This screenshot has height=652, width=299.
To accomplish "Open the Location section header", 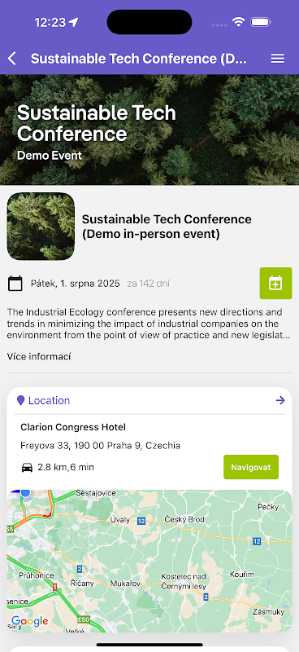I will (149, 401).
